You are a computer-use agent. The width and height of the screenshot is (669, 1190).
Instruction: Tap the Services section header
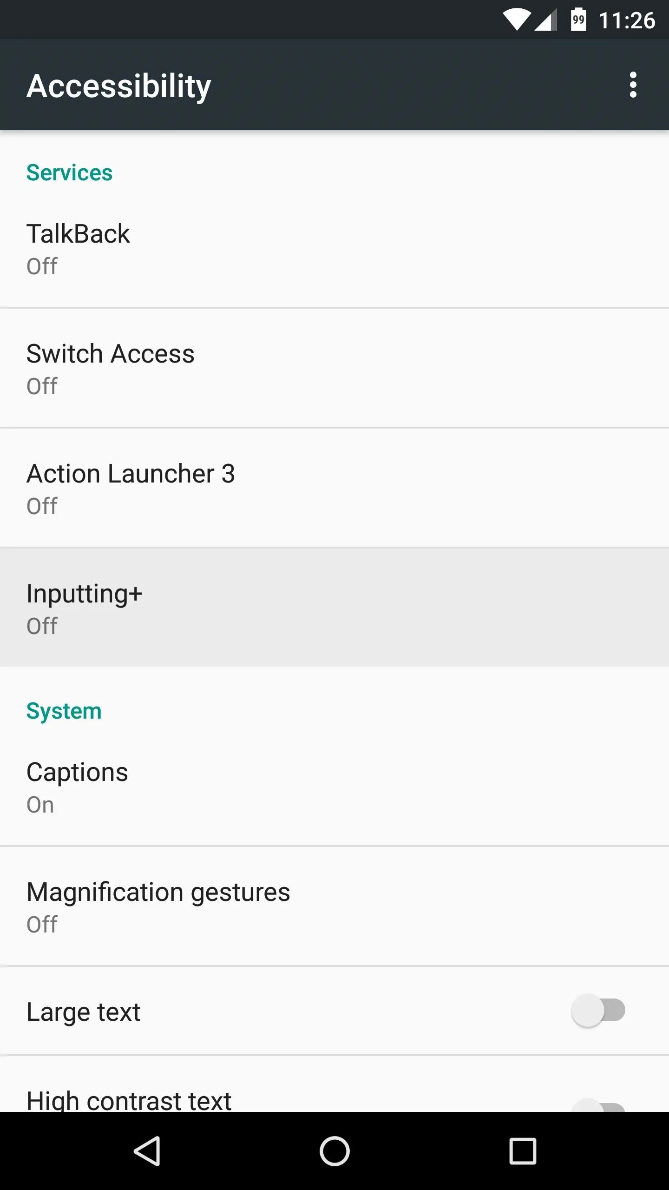(69, 172)
